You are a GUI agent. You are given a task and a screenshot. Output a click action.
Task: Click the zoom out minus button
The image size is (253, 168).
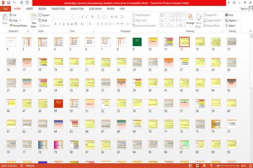pyautogui.click(x=217, y=165)
